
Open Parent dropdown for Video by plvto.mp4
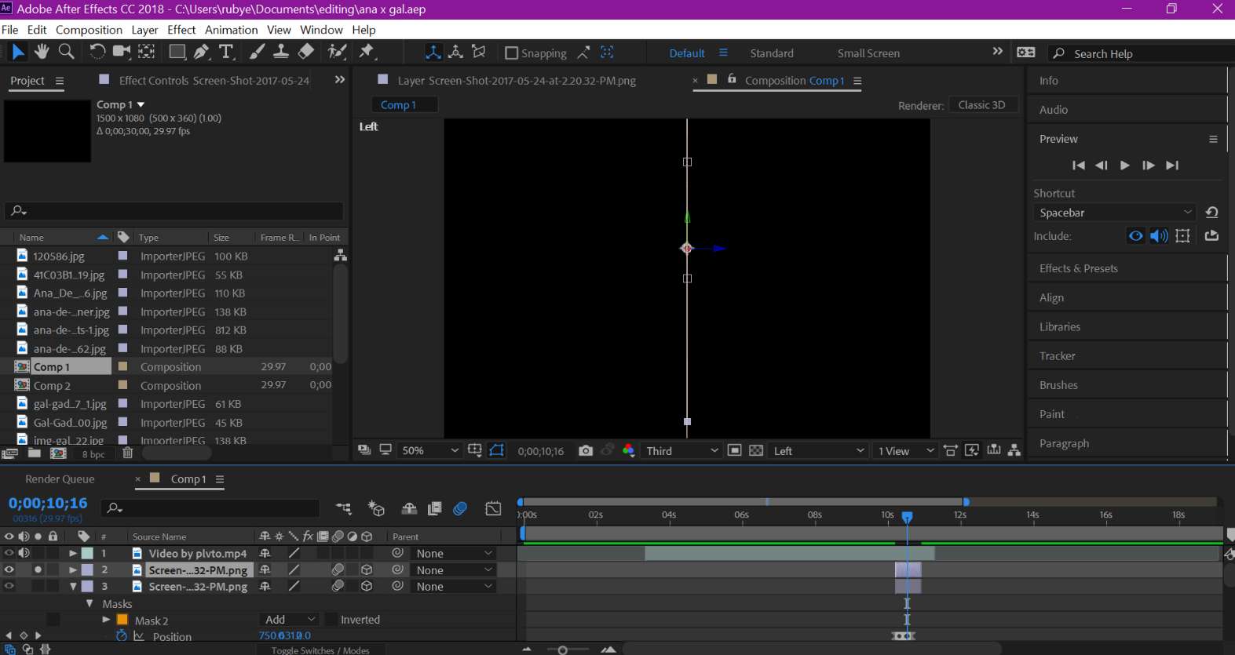pos(454,553)
